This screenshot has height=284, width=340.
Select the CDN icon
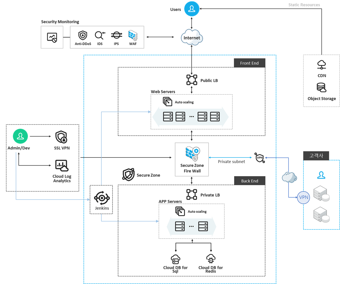322,65
